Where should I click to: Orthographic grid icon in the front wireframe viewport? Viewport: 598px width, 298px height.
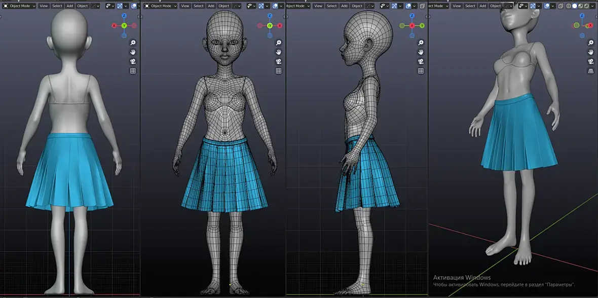tap(279, 71)
